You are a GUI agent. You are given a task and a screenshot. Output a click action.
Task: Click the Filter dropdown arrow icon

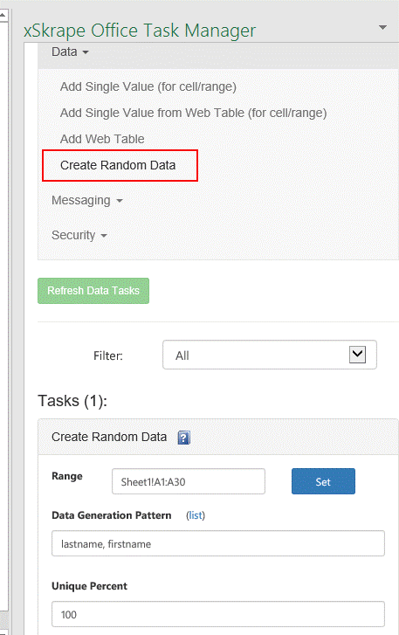[x=357, y=355]
